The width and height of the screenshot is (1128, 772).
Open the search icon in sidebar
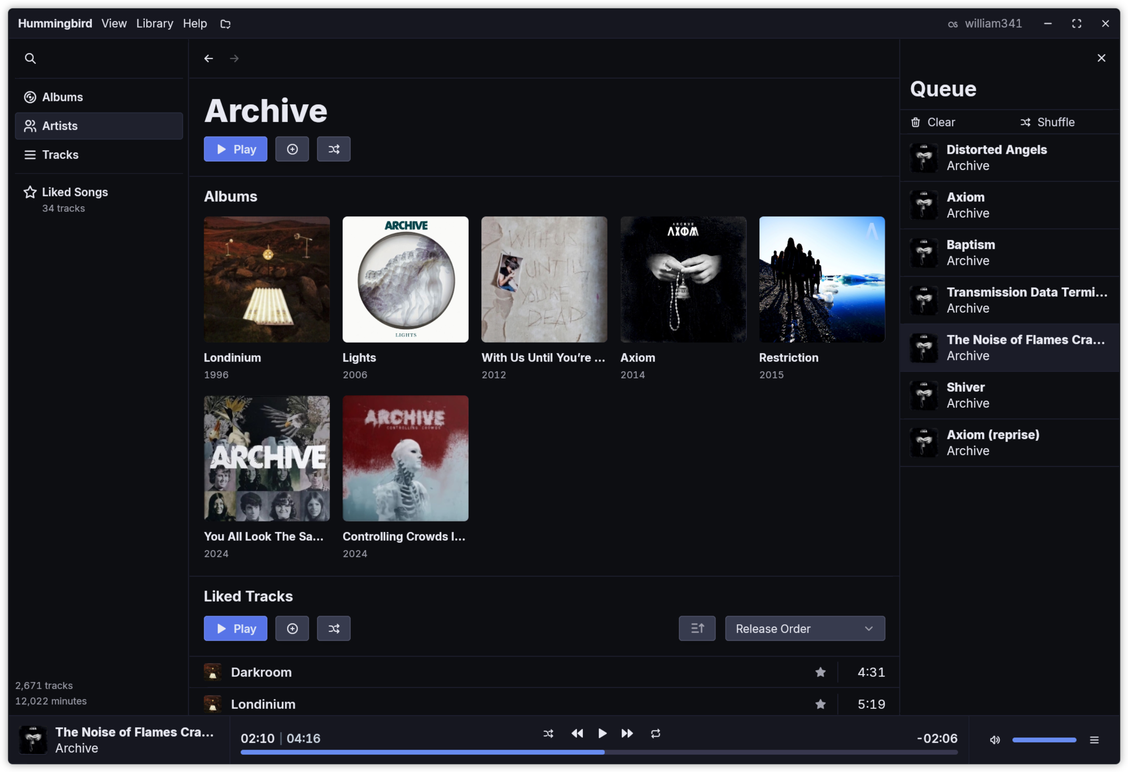click(x=30, y=58)
